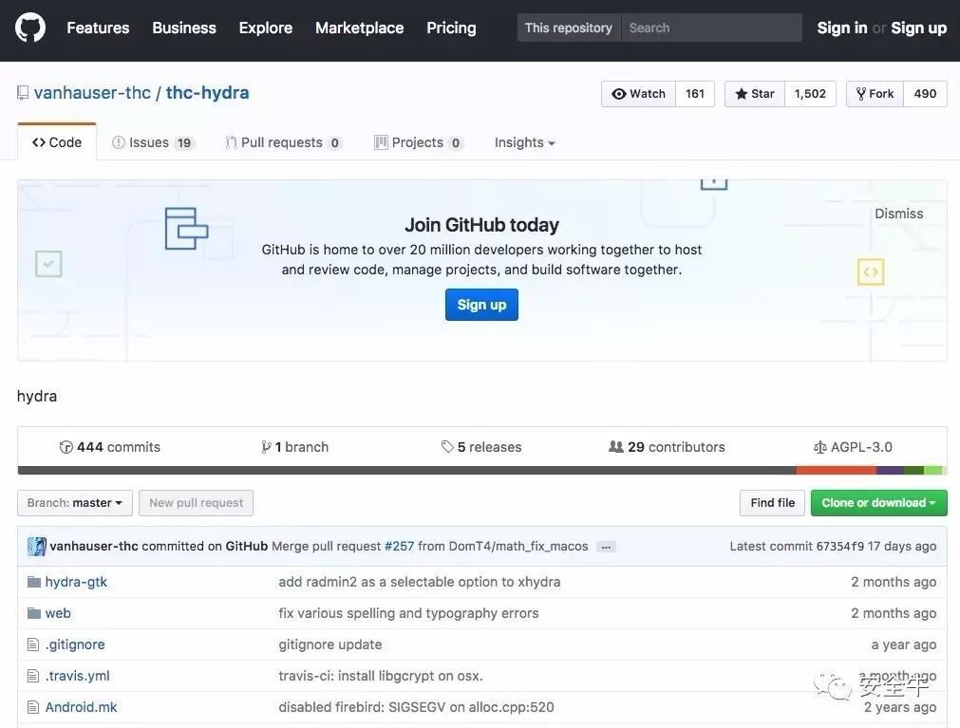960x728 pixels.
Task: Open the web folder link
Action: coord(58,613)
